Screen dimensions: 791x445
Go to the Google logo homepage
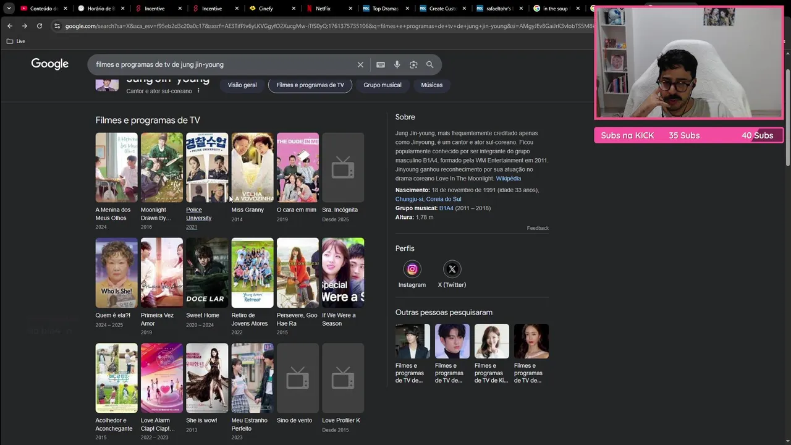click(x=50, y=64)
